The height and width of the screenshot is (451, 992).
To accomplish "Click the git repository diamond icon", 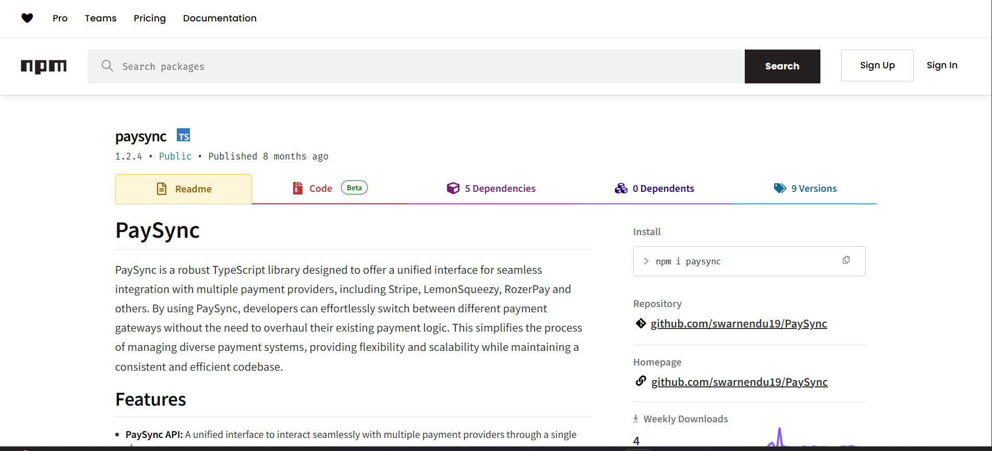I will tap(641, 323).
